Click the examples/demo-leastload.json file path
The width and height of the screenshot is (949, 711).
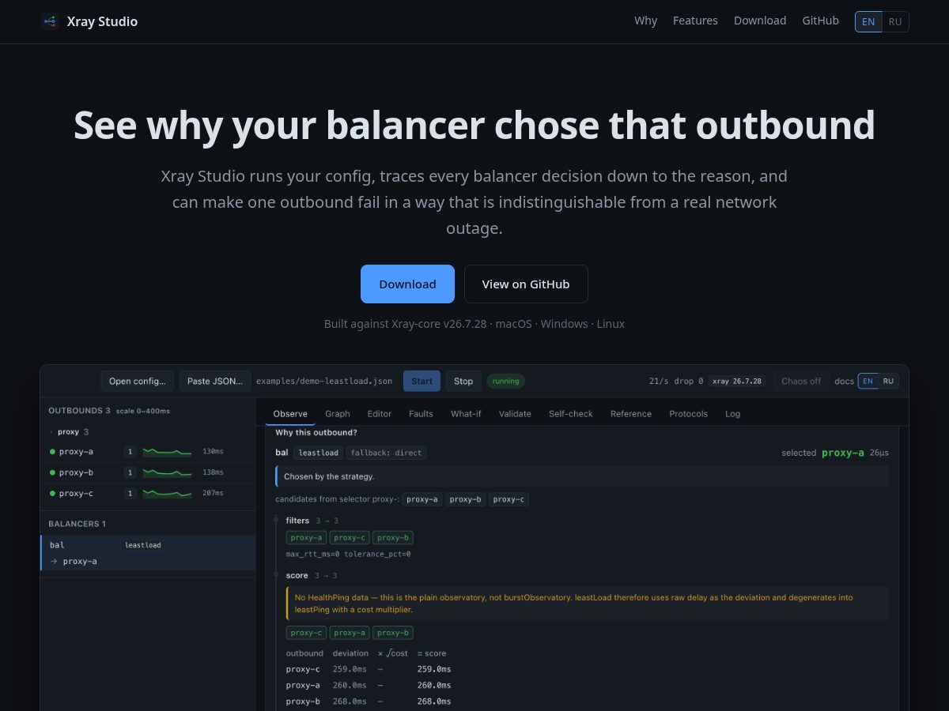click(324, 381)
